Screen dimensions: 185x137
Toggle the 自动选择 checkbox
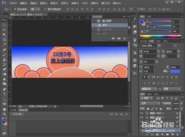click(x=15, y=9)
